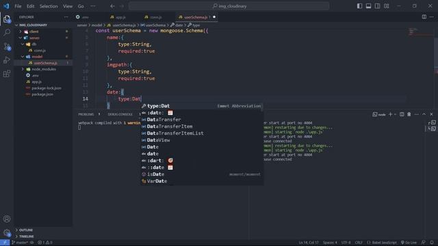Open Go to Line via Ln 14 indicator
Image resolution: width=438 pixels, height=246 pixels.
click(x=309, y=243)
